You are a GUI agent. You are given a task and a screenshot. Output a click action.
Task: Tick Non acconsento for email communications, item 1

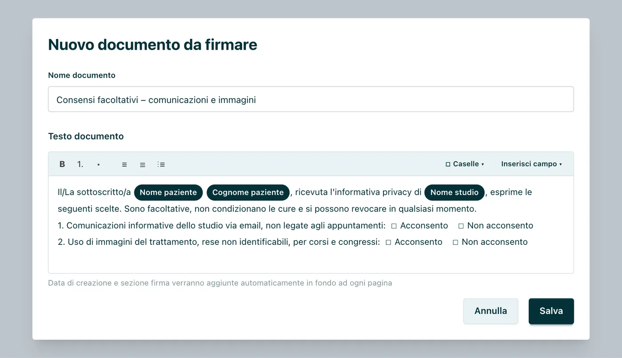pyautogui.click(x=461, y=226)
